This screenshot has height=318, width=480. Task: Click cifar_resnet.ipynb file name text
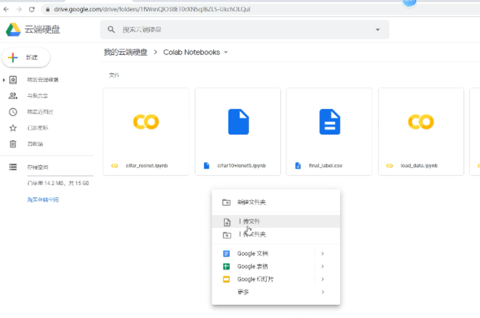tap(147, 166)
